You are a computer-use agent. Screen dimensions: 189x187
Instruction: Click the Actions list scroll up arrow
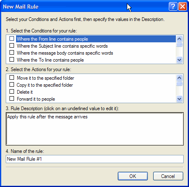179,78
